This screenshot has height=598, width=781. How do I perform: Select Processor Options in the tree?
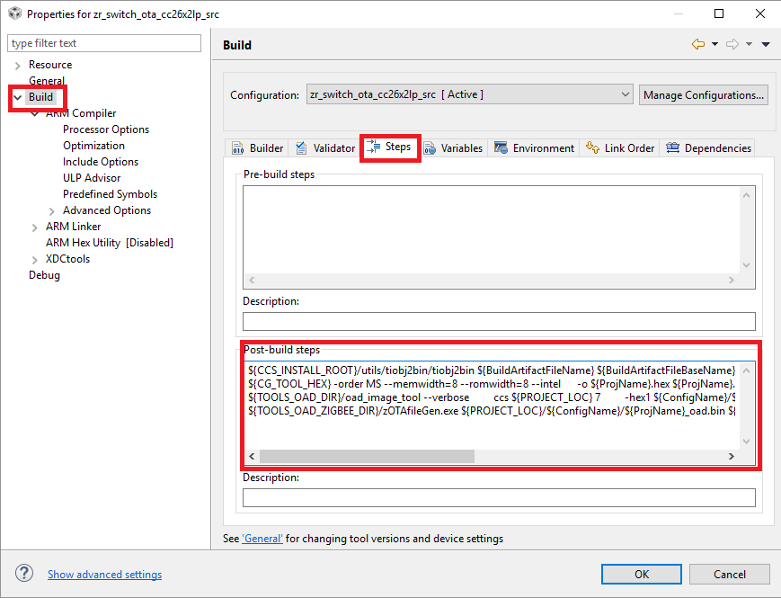[106, 129]
